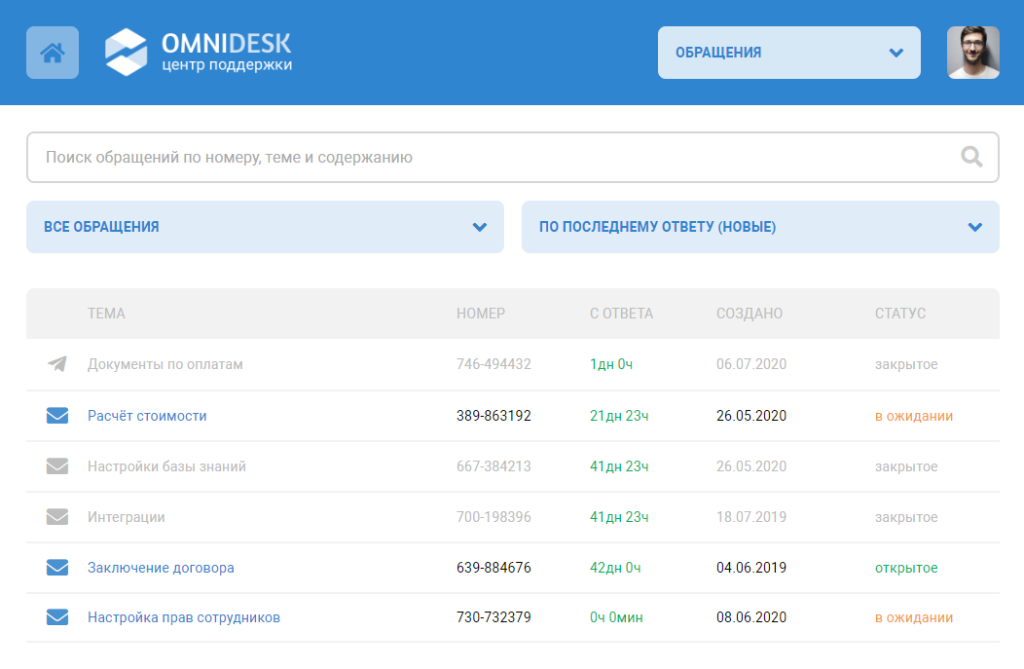Focus the ticket search input field
This screenshot has width=1024, height=669.
pos(513,158)
